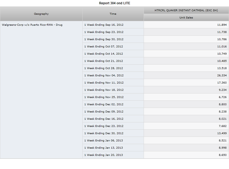The image size is (229, 169).
Task: Click the unit sales value 10,749
Action: click(x=222, y=54)
